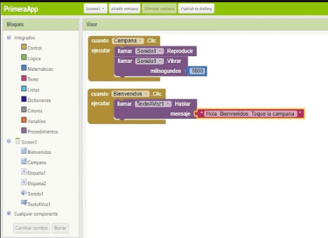Collapse the Integrados tree section

pos(9,38)
